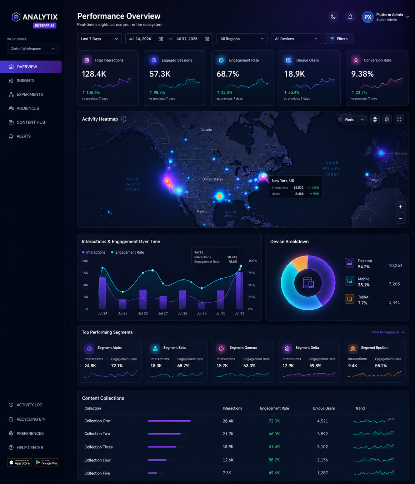
Task: Click heatmap layer settings icon beside globe
Action: pyautogui.click(x=387, y=119)
